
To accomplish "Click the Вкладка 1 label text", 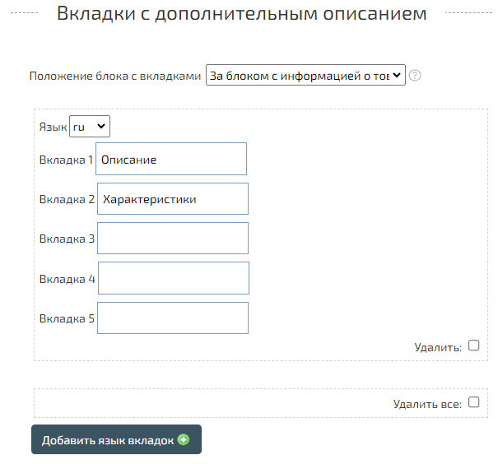I will point(67,160).
